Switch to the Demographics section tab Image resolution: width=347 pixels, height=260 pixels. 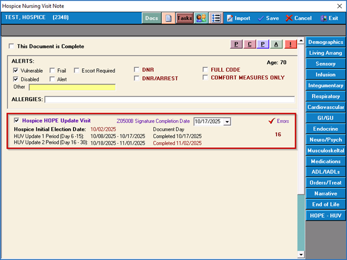[x=325, y=42]
